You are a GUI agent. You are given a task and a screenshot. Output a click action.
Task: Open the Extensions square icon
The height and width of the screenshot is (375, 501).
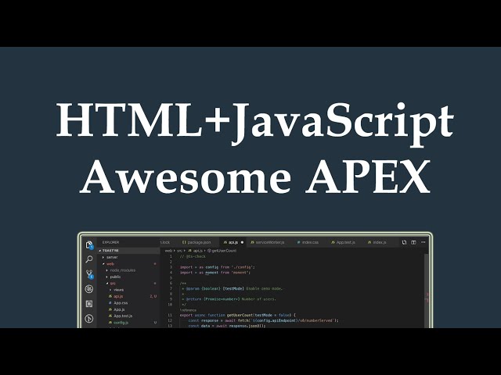[89, 304]
